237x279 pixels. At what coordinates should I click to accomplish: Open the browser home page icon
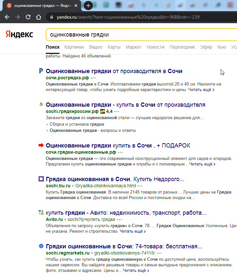[x=39, y=17]
